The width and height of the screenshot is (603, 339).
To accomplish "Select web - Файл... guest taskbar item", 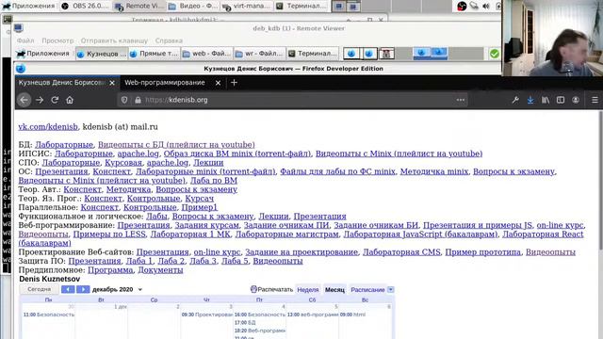I will point(207,54).
